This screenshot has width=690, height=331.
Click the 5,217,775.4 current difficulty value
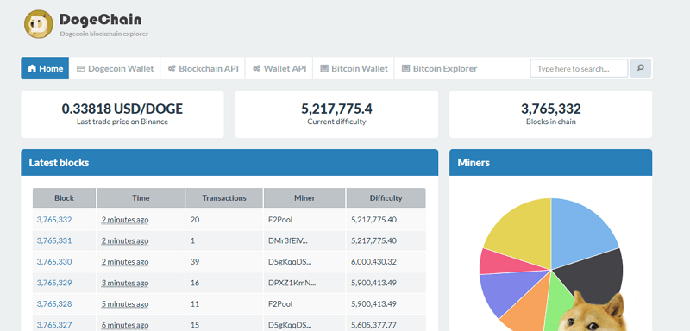tap(336, 109)
